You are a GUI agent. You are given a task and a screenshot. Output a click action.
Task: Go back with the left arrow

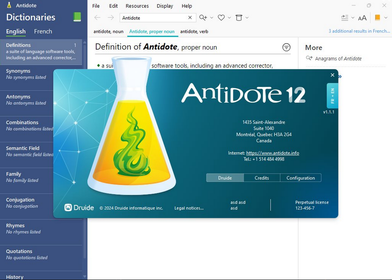(97, 18)
